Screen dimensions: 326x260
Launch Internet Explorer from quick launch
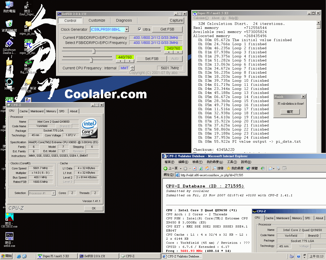pyautogui.click(x=19, y=256)
